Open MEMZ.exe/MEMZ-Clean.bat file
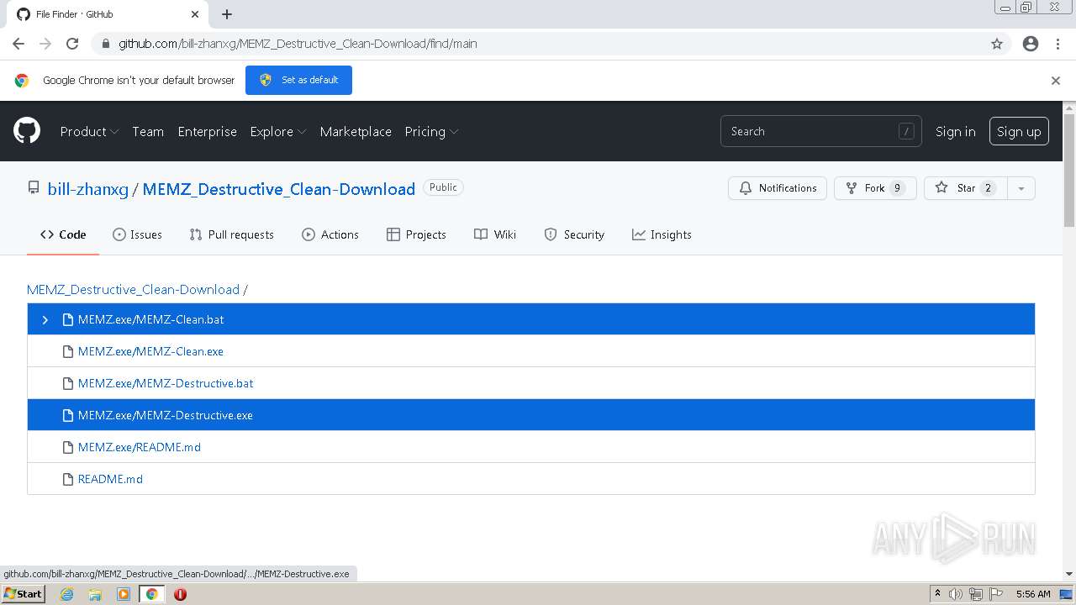 click(150, 319)
